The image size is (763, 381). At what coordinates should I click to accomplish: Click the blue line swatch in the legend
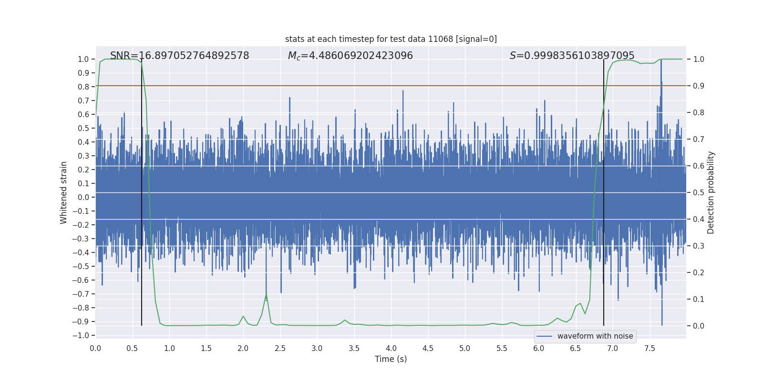point(544,336)
